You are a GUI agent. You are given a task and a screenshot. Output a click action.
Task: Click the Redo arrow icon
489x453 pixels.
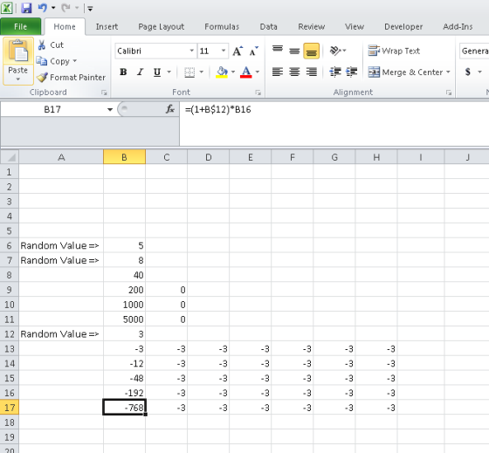pos(65,8)
